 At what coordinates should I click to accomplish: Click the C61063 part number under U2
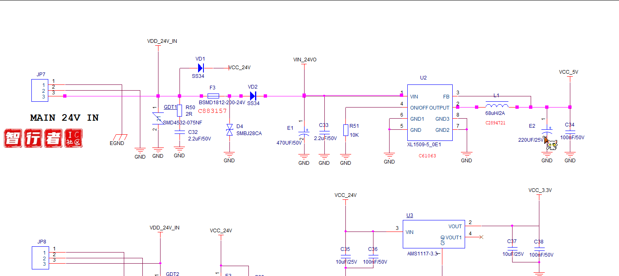(x=427, y=156)
